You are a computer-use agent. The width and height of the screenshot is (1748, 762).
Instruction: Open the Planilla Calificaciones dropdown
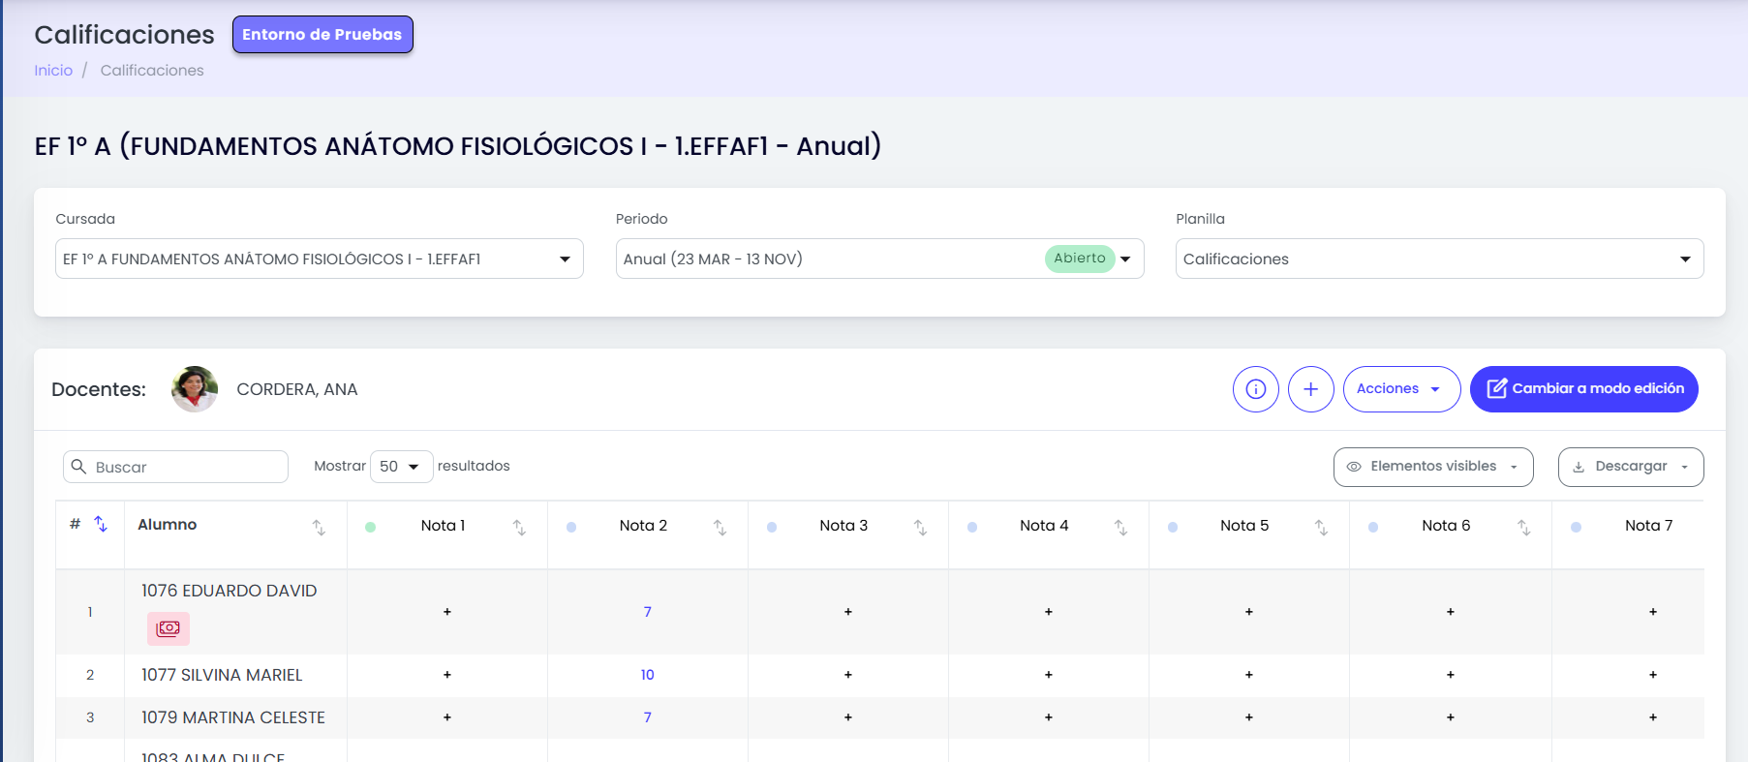pyautogui.click(x=1439, y=259)
